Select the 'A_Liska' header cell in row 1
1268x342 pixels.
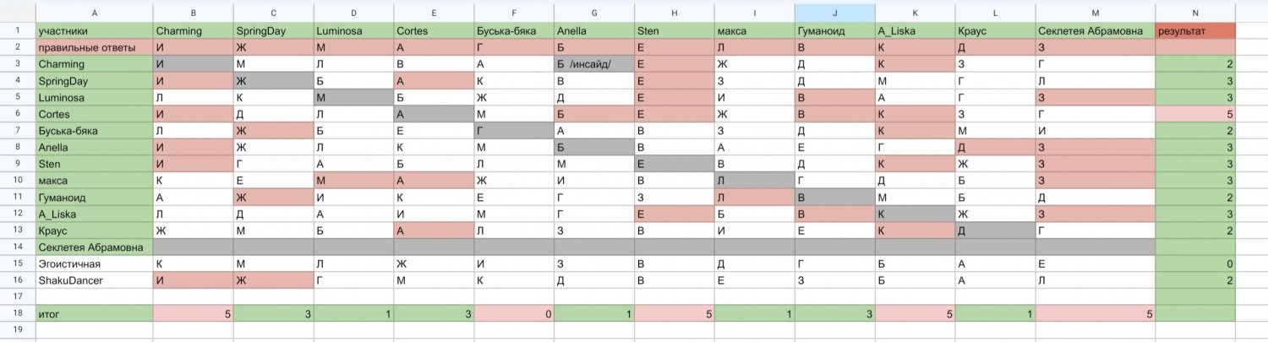pos(915,31)
